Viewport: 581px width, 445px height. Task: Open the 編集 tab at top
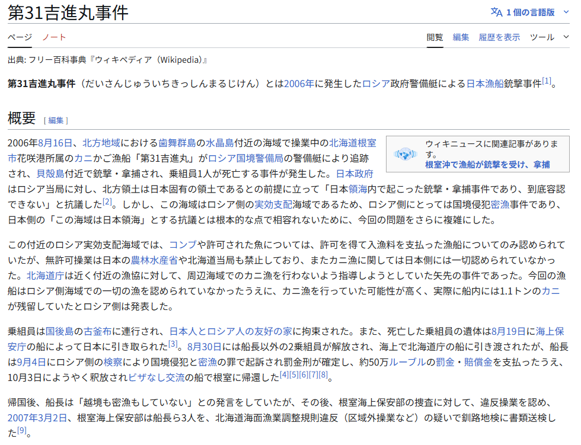click(x=461, y=37)
